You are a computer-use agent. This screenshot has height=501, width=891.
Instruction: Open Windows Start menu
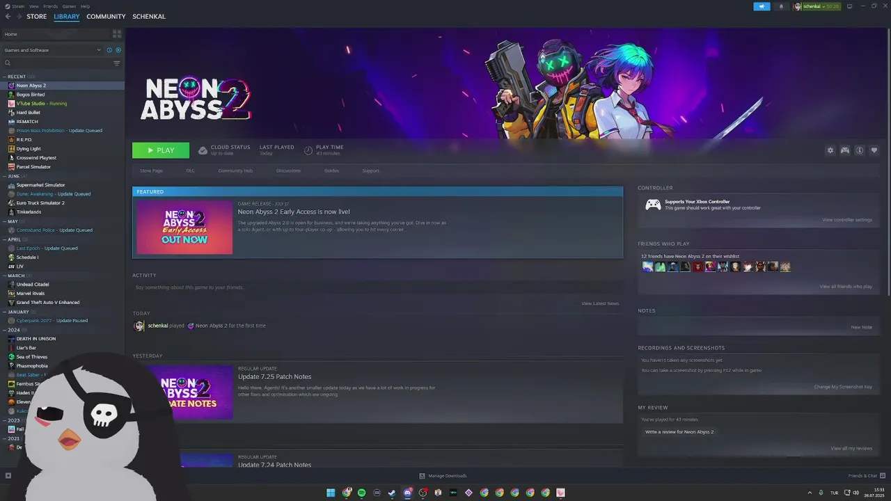(331, 493)
